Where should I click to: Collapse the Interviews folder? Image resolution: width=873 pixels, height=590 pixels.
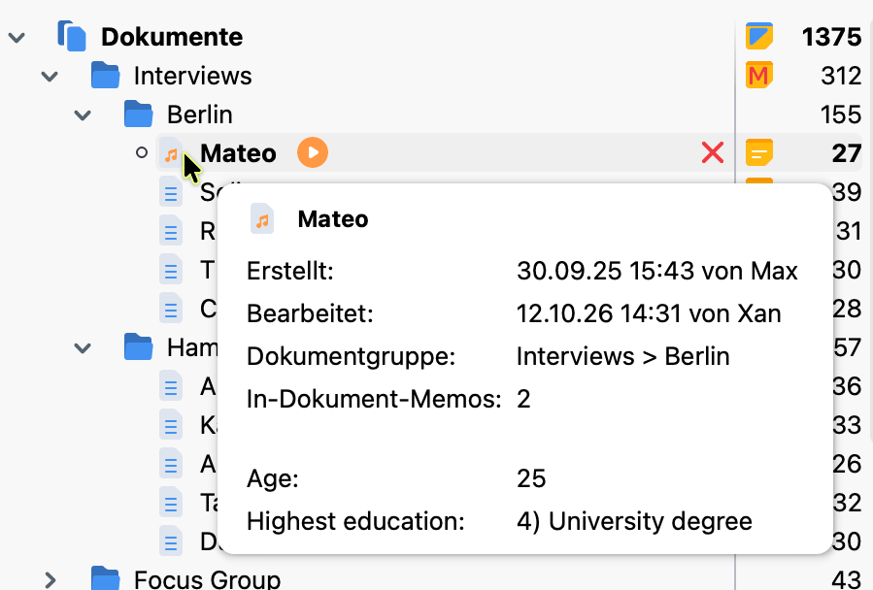coord(50,77)
